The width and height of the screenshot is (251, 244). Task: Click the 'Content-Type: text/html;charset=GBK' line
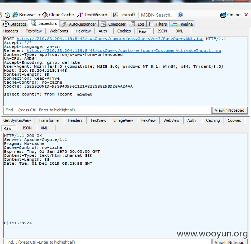coord(48,156)
